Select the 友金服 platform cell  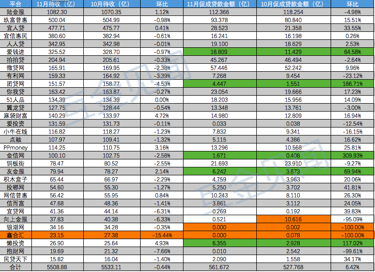[15, 171]
